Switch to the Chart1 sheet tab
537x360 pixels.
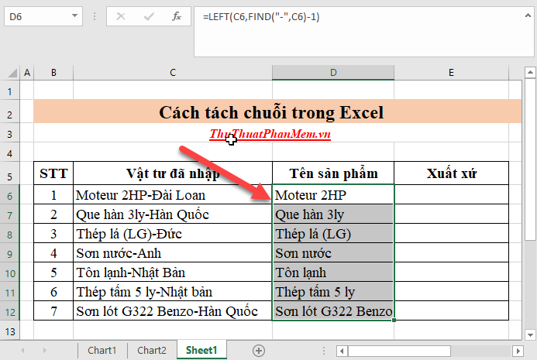click(102, 350)
